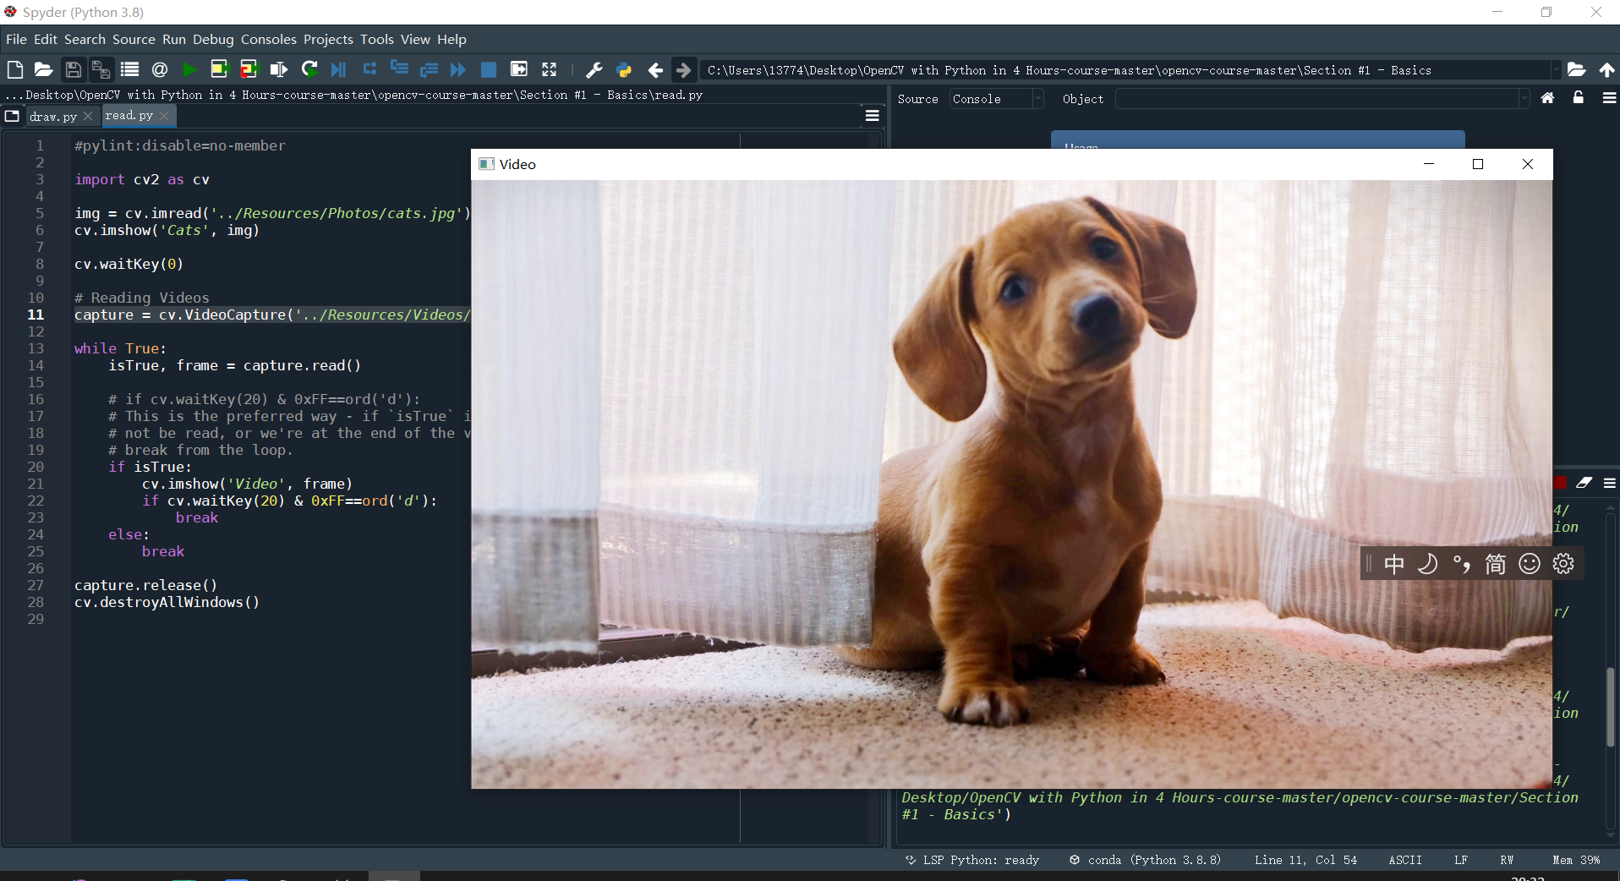Click the @ symbol finder icon
The height and width of the screenshot is (881, 1620).
point(160,69)
